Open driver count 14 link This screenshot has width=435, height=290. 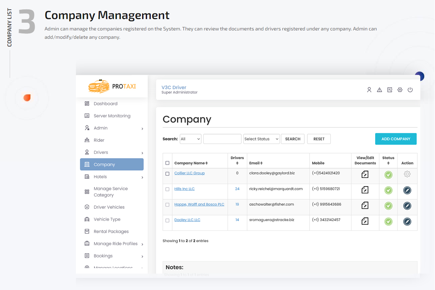[237, 220]
